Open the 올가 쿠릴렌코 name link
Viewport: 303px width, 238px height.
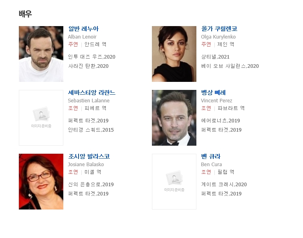pyautogui.click(x=219, y=29)
